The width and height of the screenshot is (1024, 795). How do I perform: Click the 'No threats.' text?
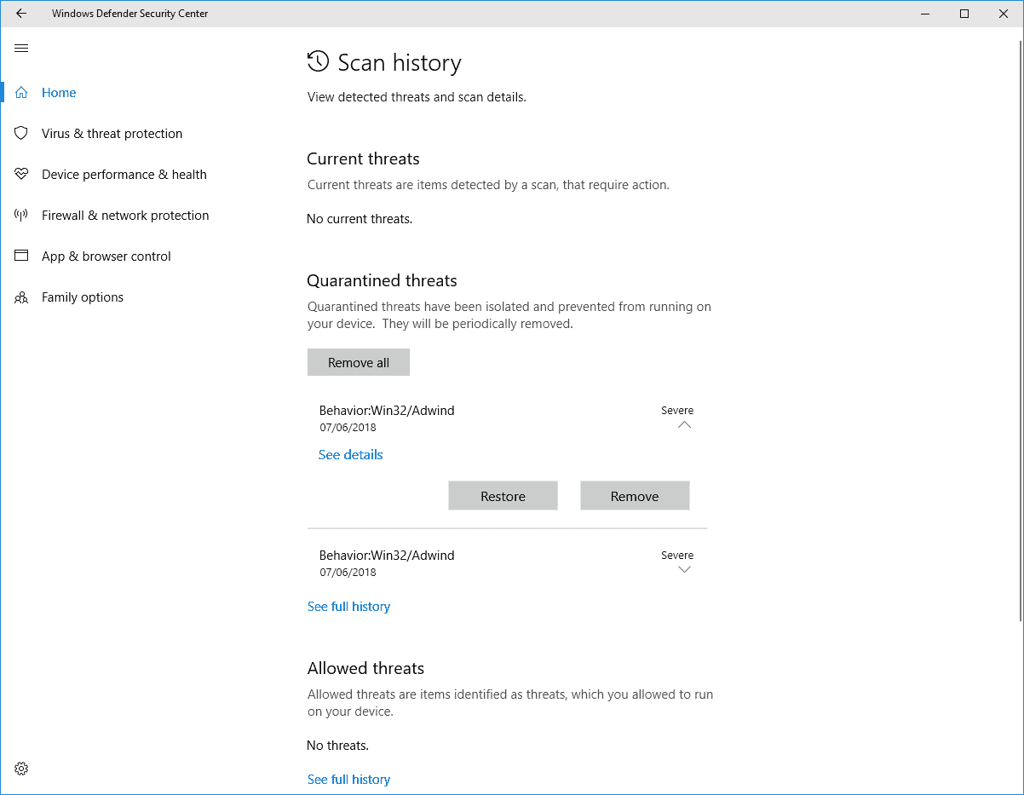coord(337,746)
